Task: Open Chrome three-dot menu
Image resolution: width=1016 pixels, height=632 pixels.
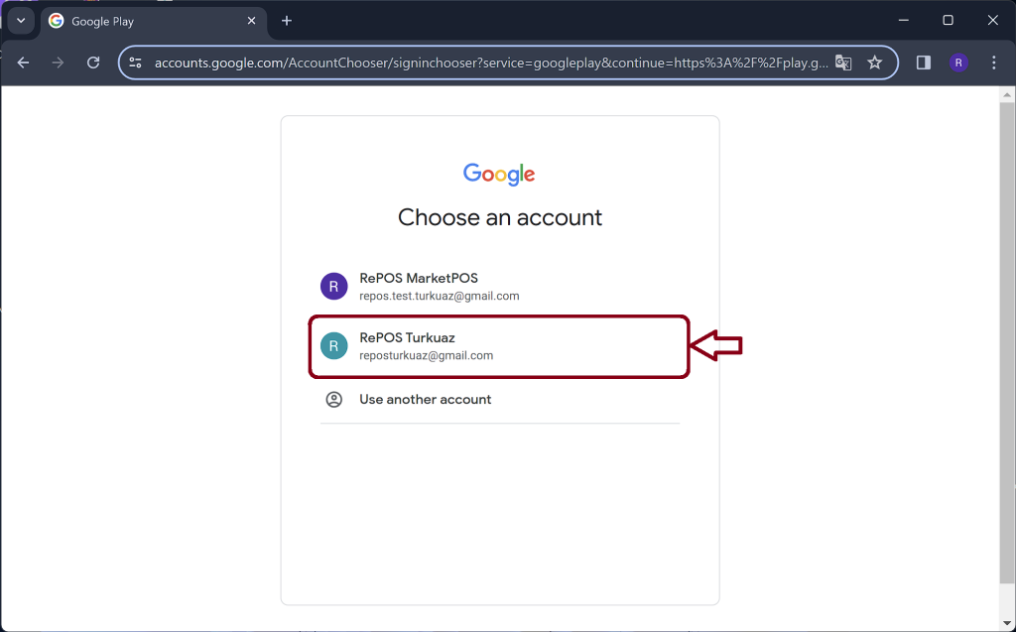Action: [993, 63]
